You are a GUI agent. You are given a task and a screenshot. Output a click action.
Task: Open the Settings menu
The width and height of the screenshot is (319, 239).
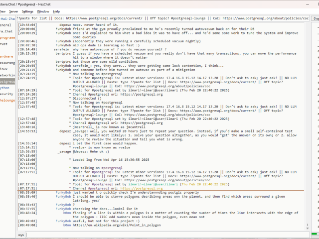click(x=28, y=11)
